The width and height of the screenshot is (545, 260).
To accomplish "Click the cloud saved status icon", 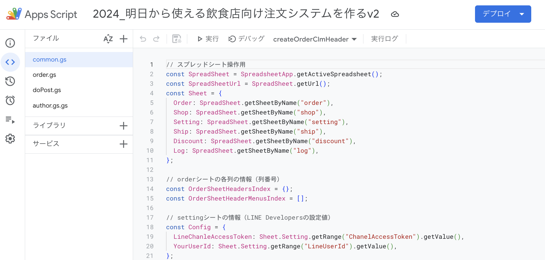I will pyautogui.click(x=395, y=14).
